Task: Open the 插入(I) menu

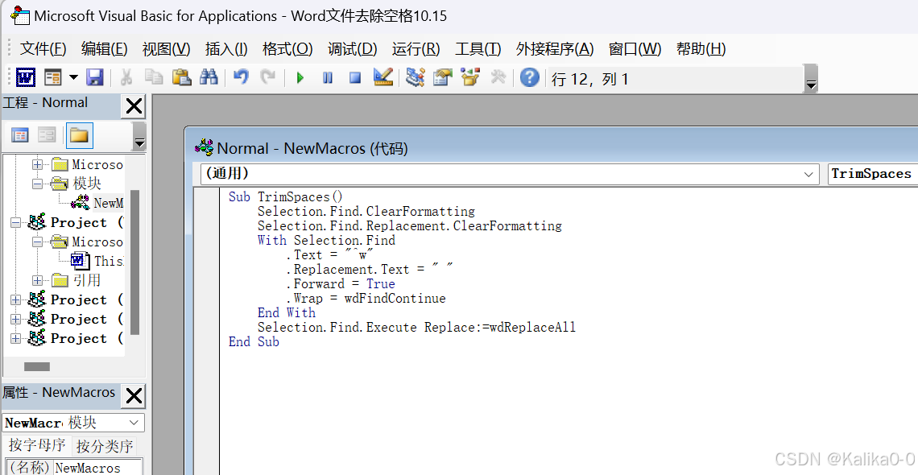Action: click(226, 48)
